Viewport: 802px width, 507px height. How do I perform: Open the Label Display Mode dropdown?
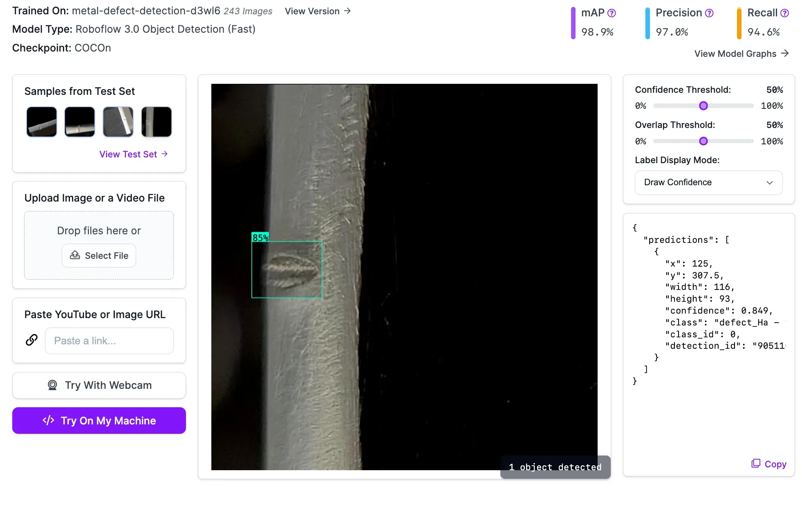pyautogui.click(x=708, y=182)
